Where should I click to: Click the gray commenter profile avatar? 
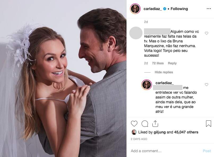coord(136,33)
